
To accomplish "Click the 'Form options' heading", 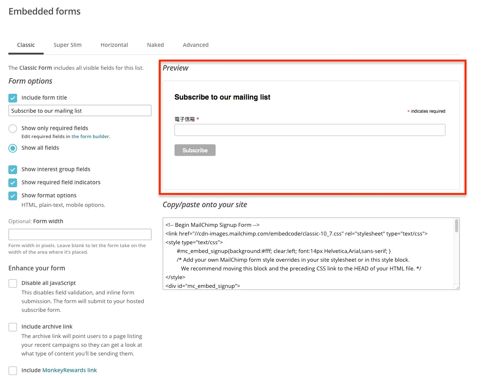I will pos(30,81).
